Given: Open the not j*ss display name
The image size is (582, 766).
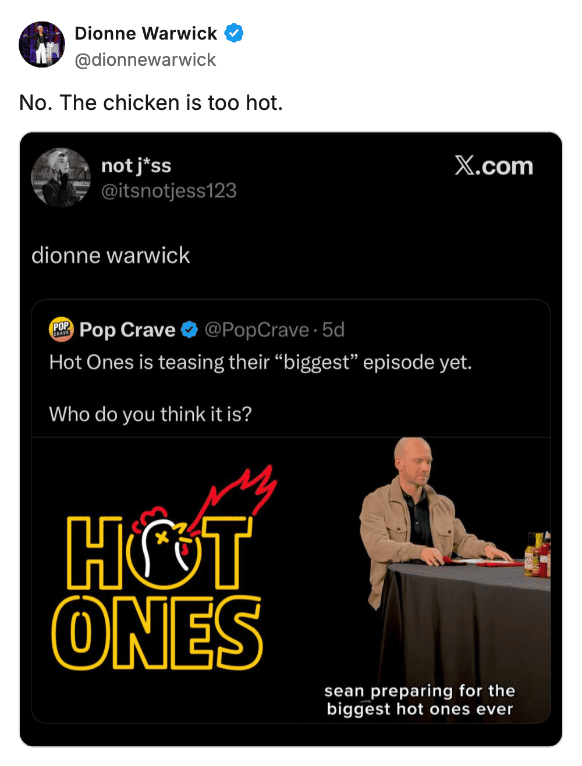Looking at the screenshot, I should (x=136, y=166).
